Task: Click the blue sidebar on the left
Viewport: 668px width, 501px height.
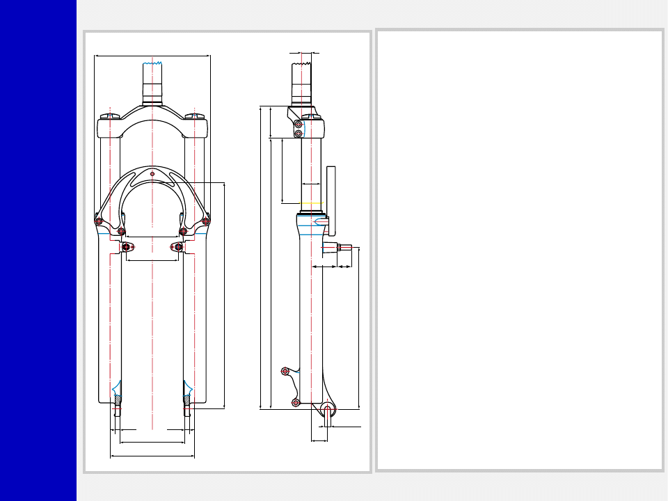Action: tap(38, 250)
